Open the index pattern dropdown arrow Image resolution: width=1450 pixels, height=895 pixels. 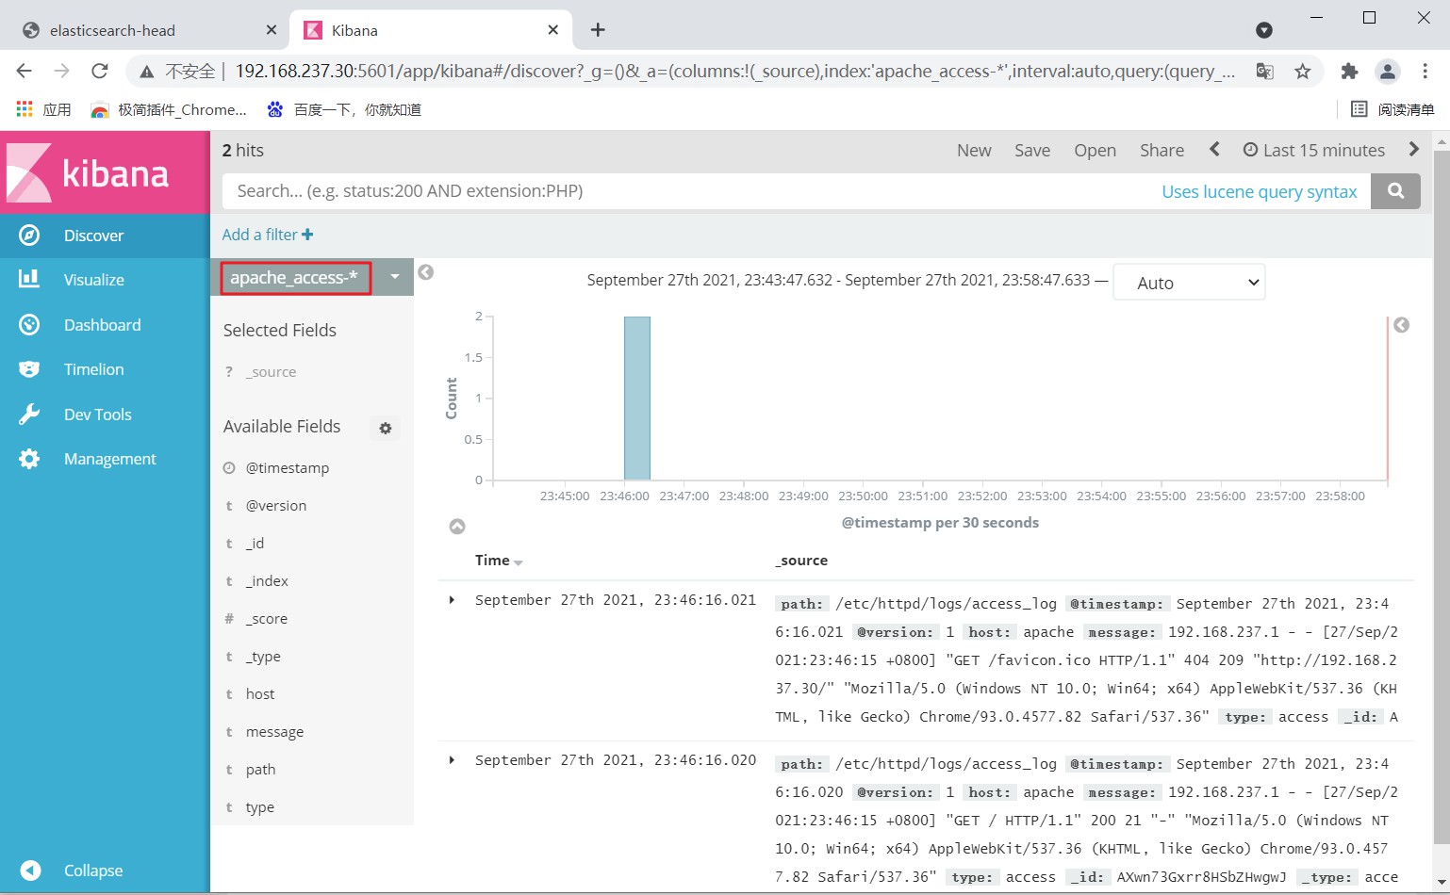click(x=395, y=277)
